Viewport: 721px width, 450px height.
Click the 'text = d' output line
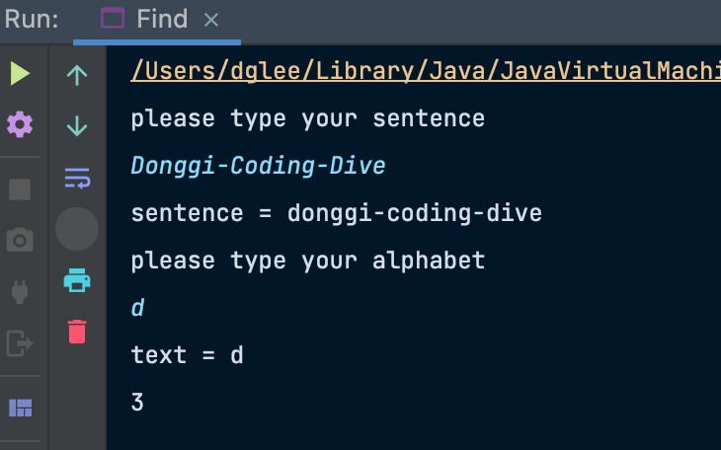[x=187, y=355]
